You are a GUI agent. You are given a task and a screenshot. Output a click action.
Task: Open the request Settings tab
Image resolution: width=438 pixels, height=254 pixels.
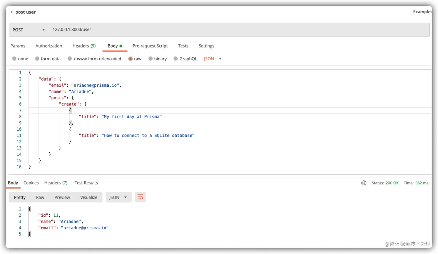coord(206,46)
